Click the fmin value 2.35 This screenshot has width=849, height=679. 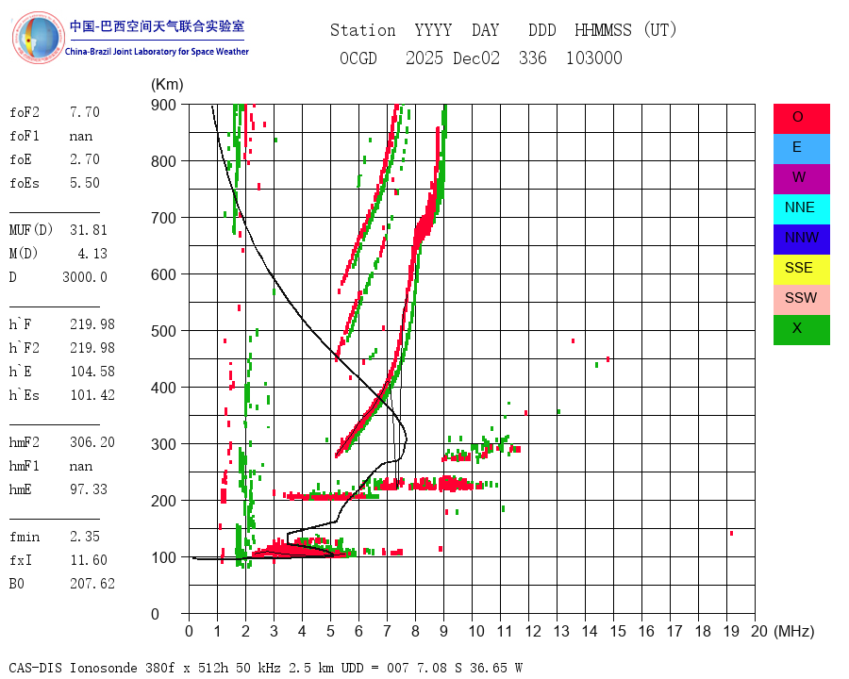click(85, 537)
